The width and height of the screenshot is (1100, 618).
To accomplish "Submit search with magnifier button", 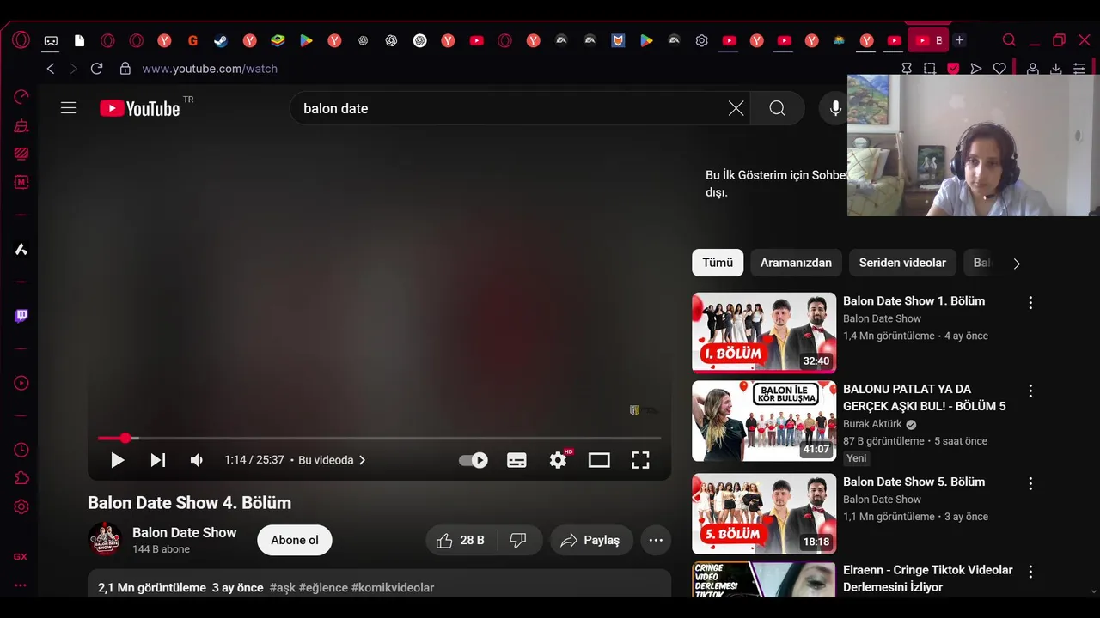I will click(777, 108).
